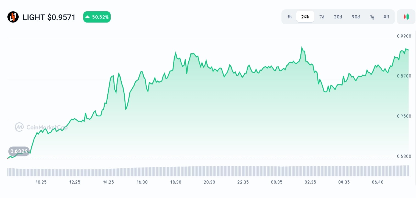416x198 pixels.
Task: Click the 0.8700 price axis label
Action: pyautogui.click(x=404, y=76)
